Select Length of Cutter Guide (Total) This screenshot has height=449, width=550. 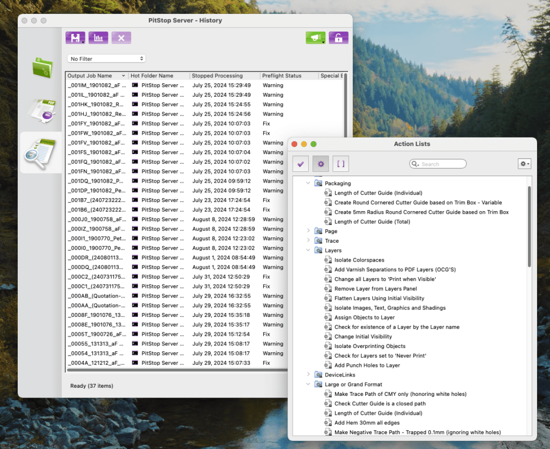[x=372, y=222]
